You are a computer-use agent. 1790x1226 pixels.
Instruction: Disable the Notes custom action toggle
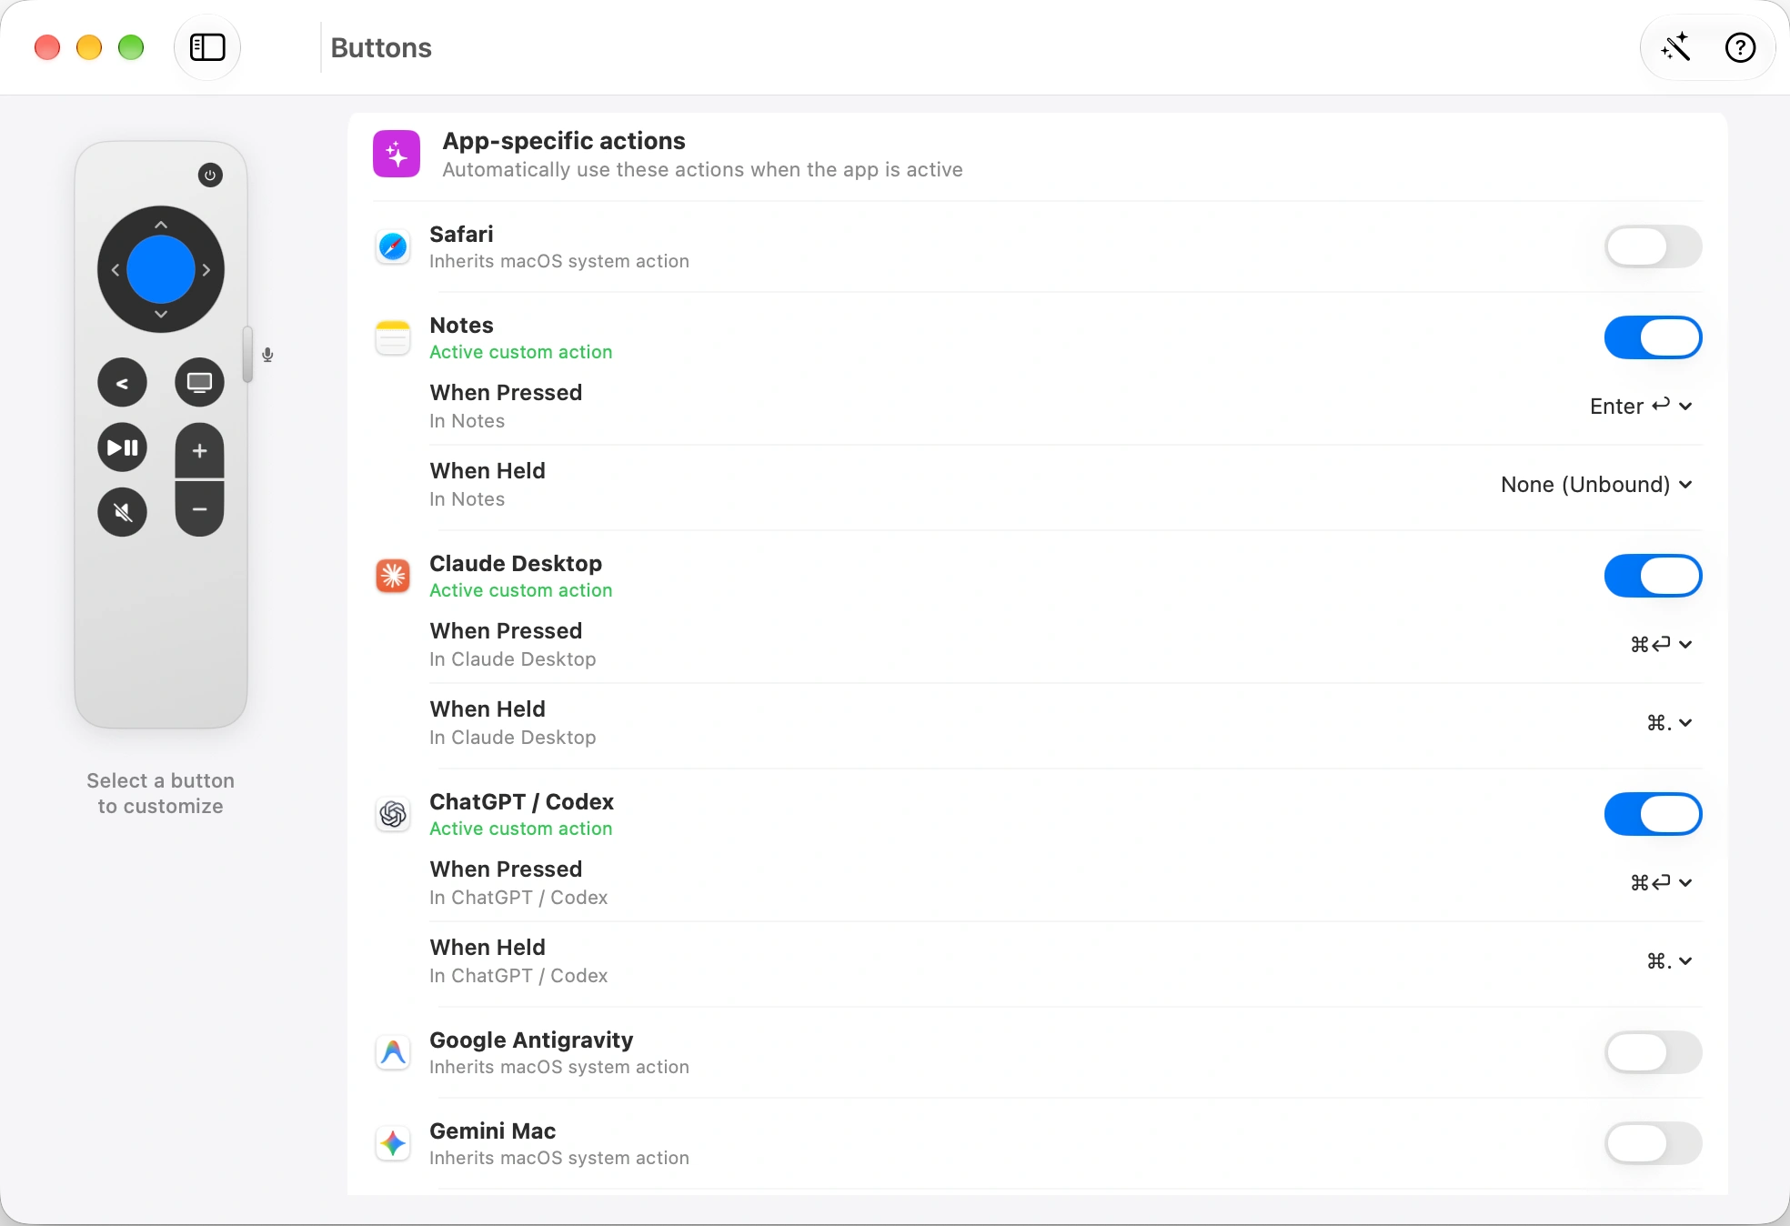click(x=1653, y=337)
